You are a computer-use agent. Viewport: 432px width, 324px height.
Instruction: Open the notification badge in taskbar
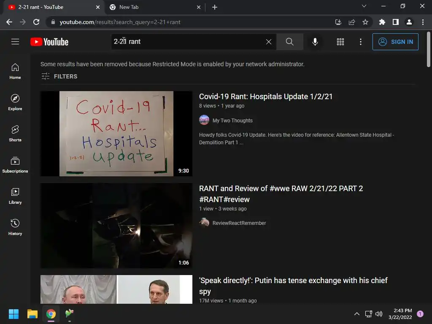(x=420, y=314)
